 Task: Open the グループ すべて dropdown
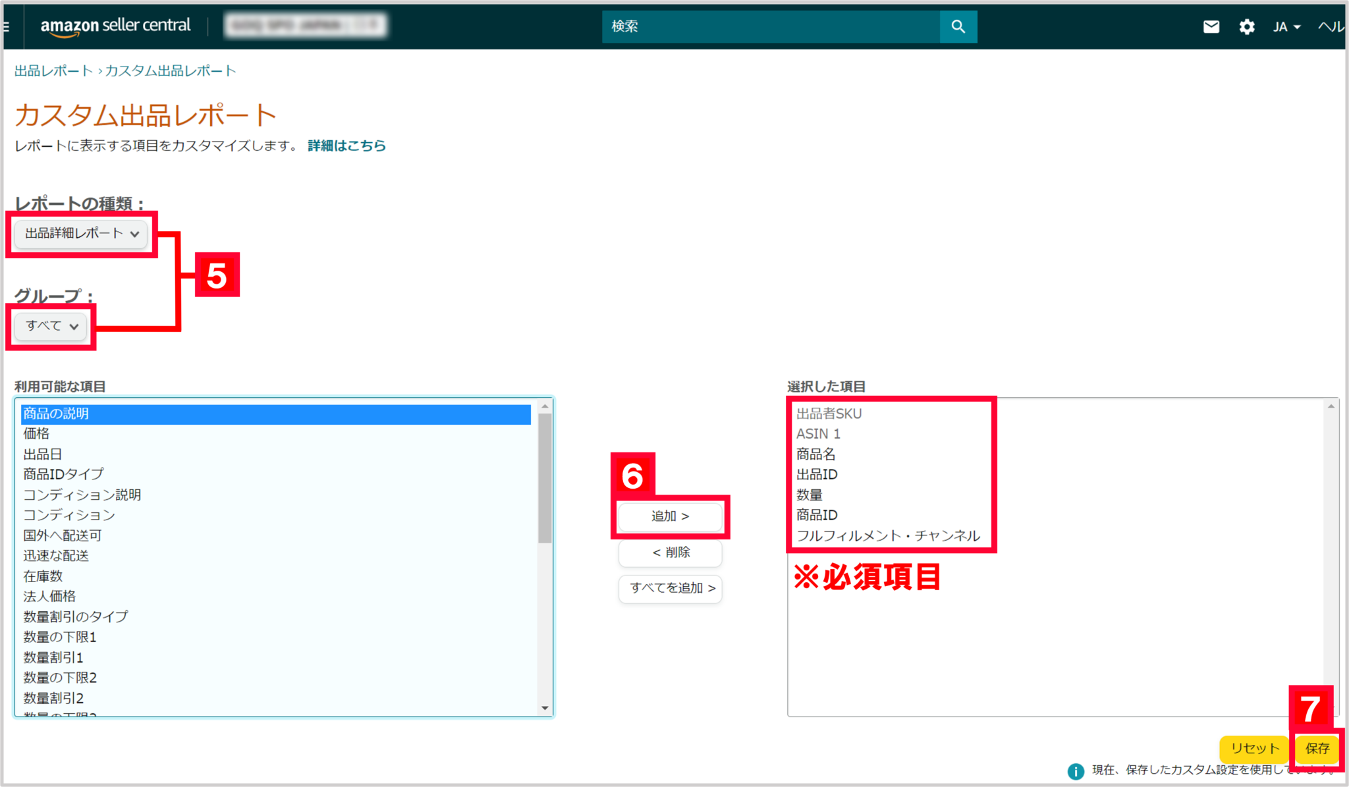tap(49, 326)
